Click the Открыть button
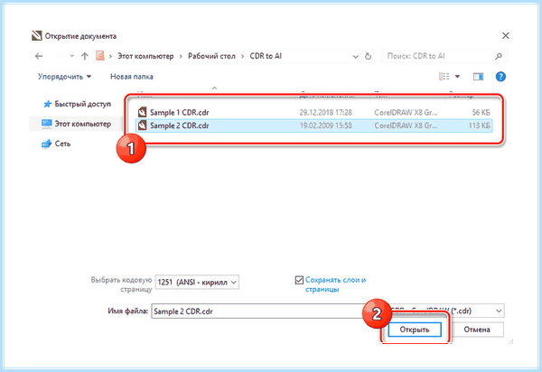 pyautogui.click(x=415, y=330)
